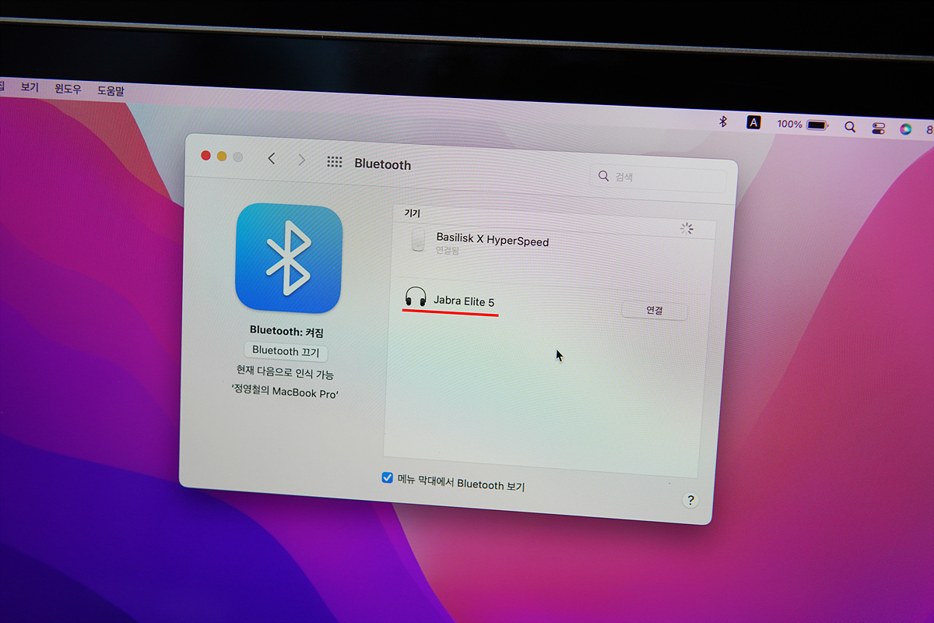Close the Bluetooth window with red button

pyautogui.click(x=205, y=155)
